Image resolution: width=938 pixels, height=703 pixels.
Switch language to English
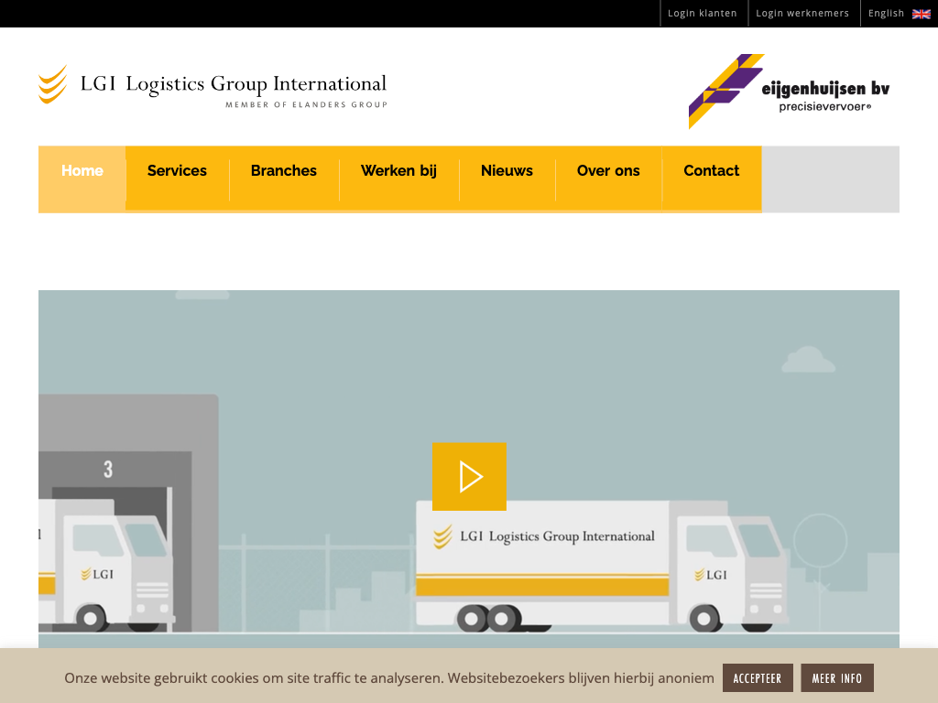coord(886,14)
